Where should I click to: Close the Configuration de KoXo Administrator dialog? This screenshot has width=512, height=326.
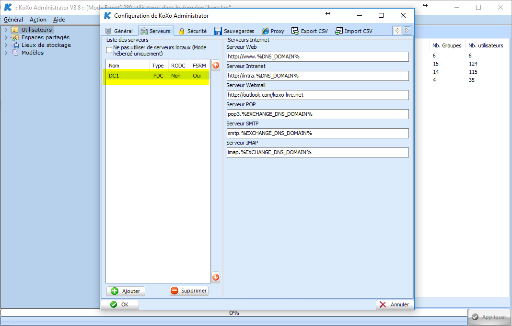coord(403,15)
